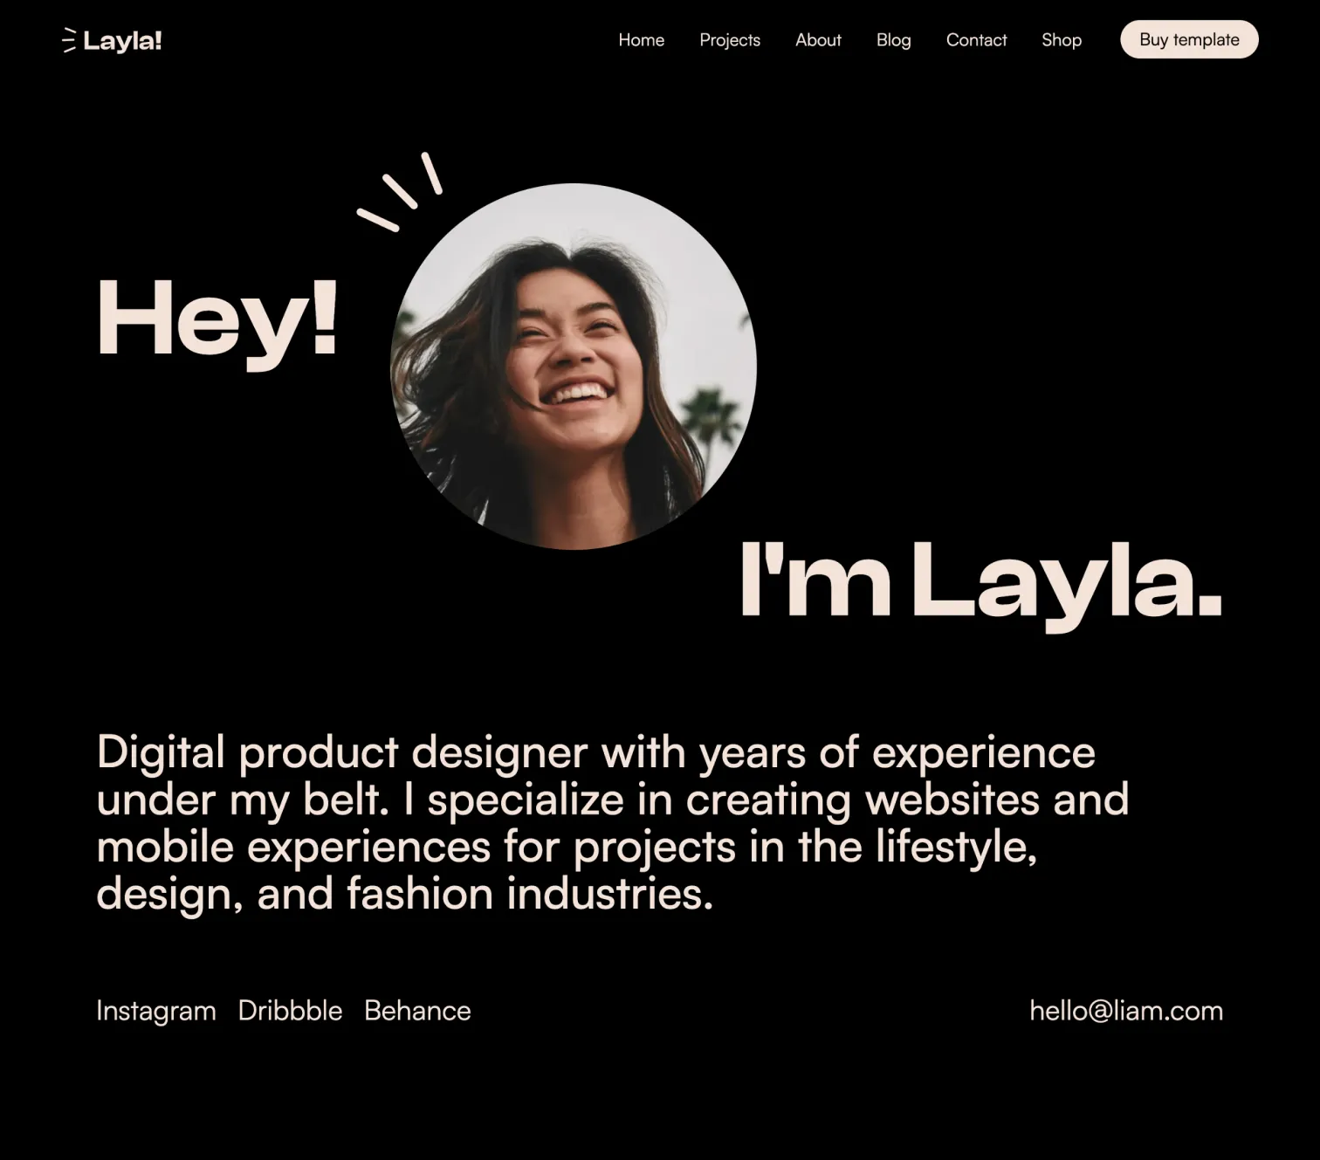Click the Layla! logo text
1320x1160 pixels.
(122, 41)
